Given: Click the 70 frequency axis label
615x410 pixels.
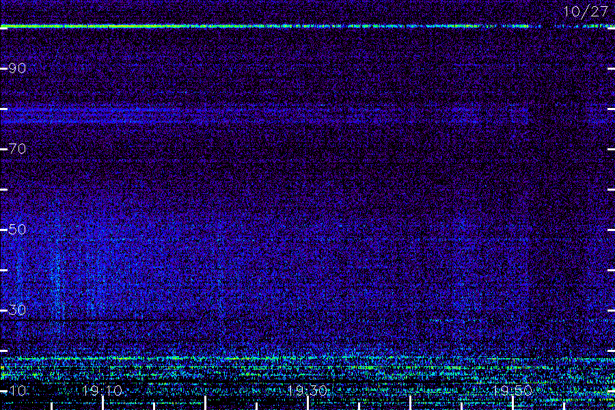Looking at the screenshot, I should coord(17,149).
